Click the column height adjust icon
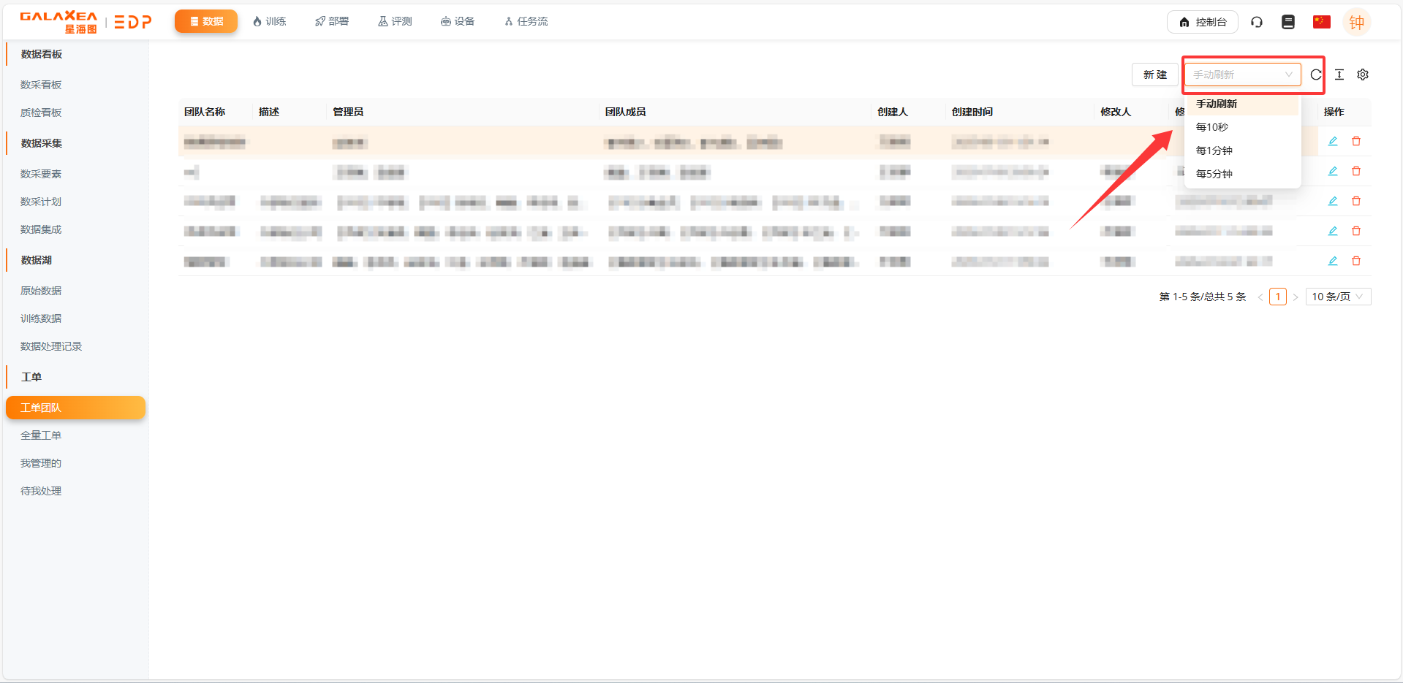1403x683 pixels. click(1339, 75)
